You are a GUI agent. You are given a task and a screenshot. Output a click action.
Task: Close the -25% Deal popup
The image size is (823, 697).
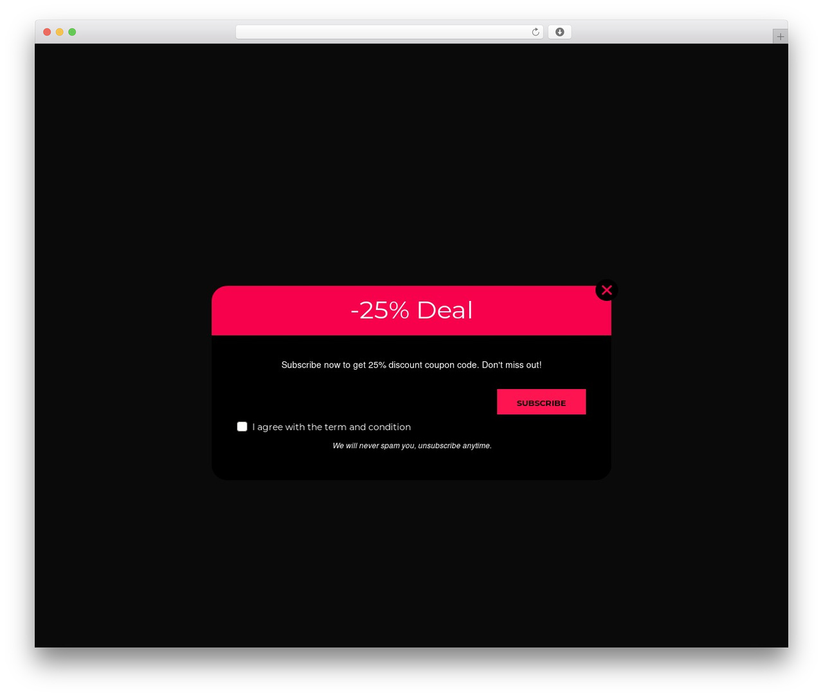tap(606, 290)
